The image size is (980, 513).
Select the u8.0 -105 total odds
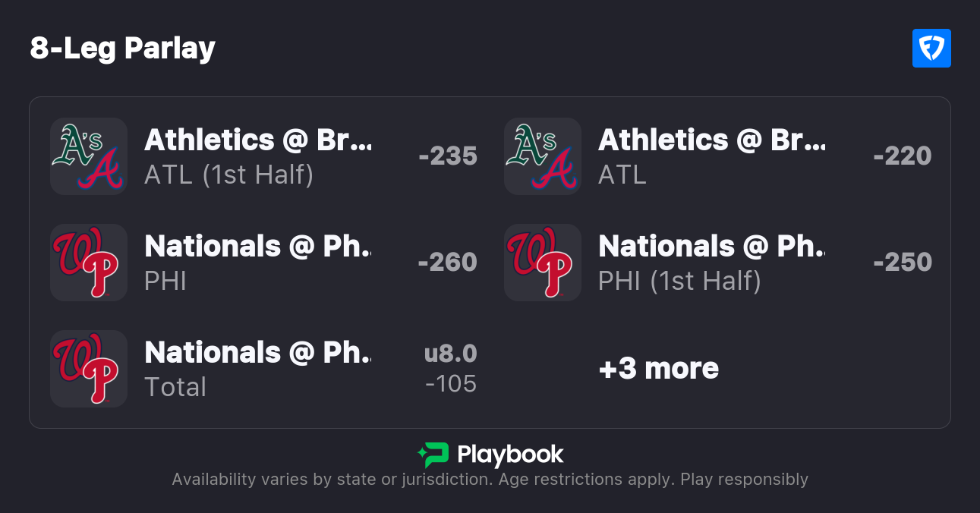(x=451, y=369)
